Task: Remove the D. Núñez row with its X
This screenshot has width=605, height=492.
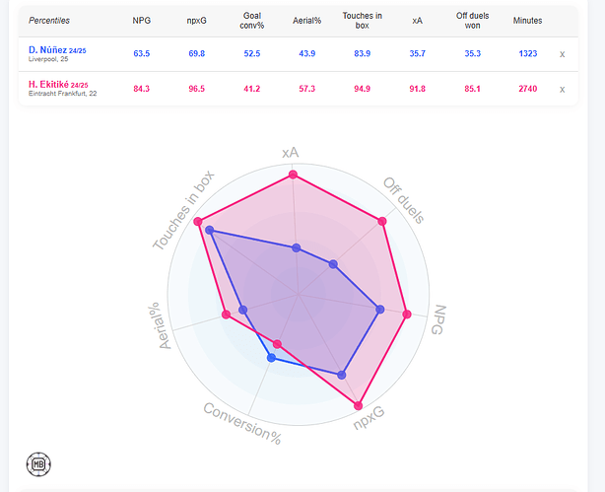Action: point(563,54)
